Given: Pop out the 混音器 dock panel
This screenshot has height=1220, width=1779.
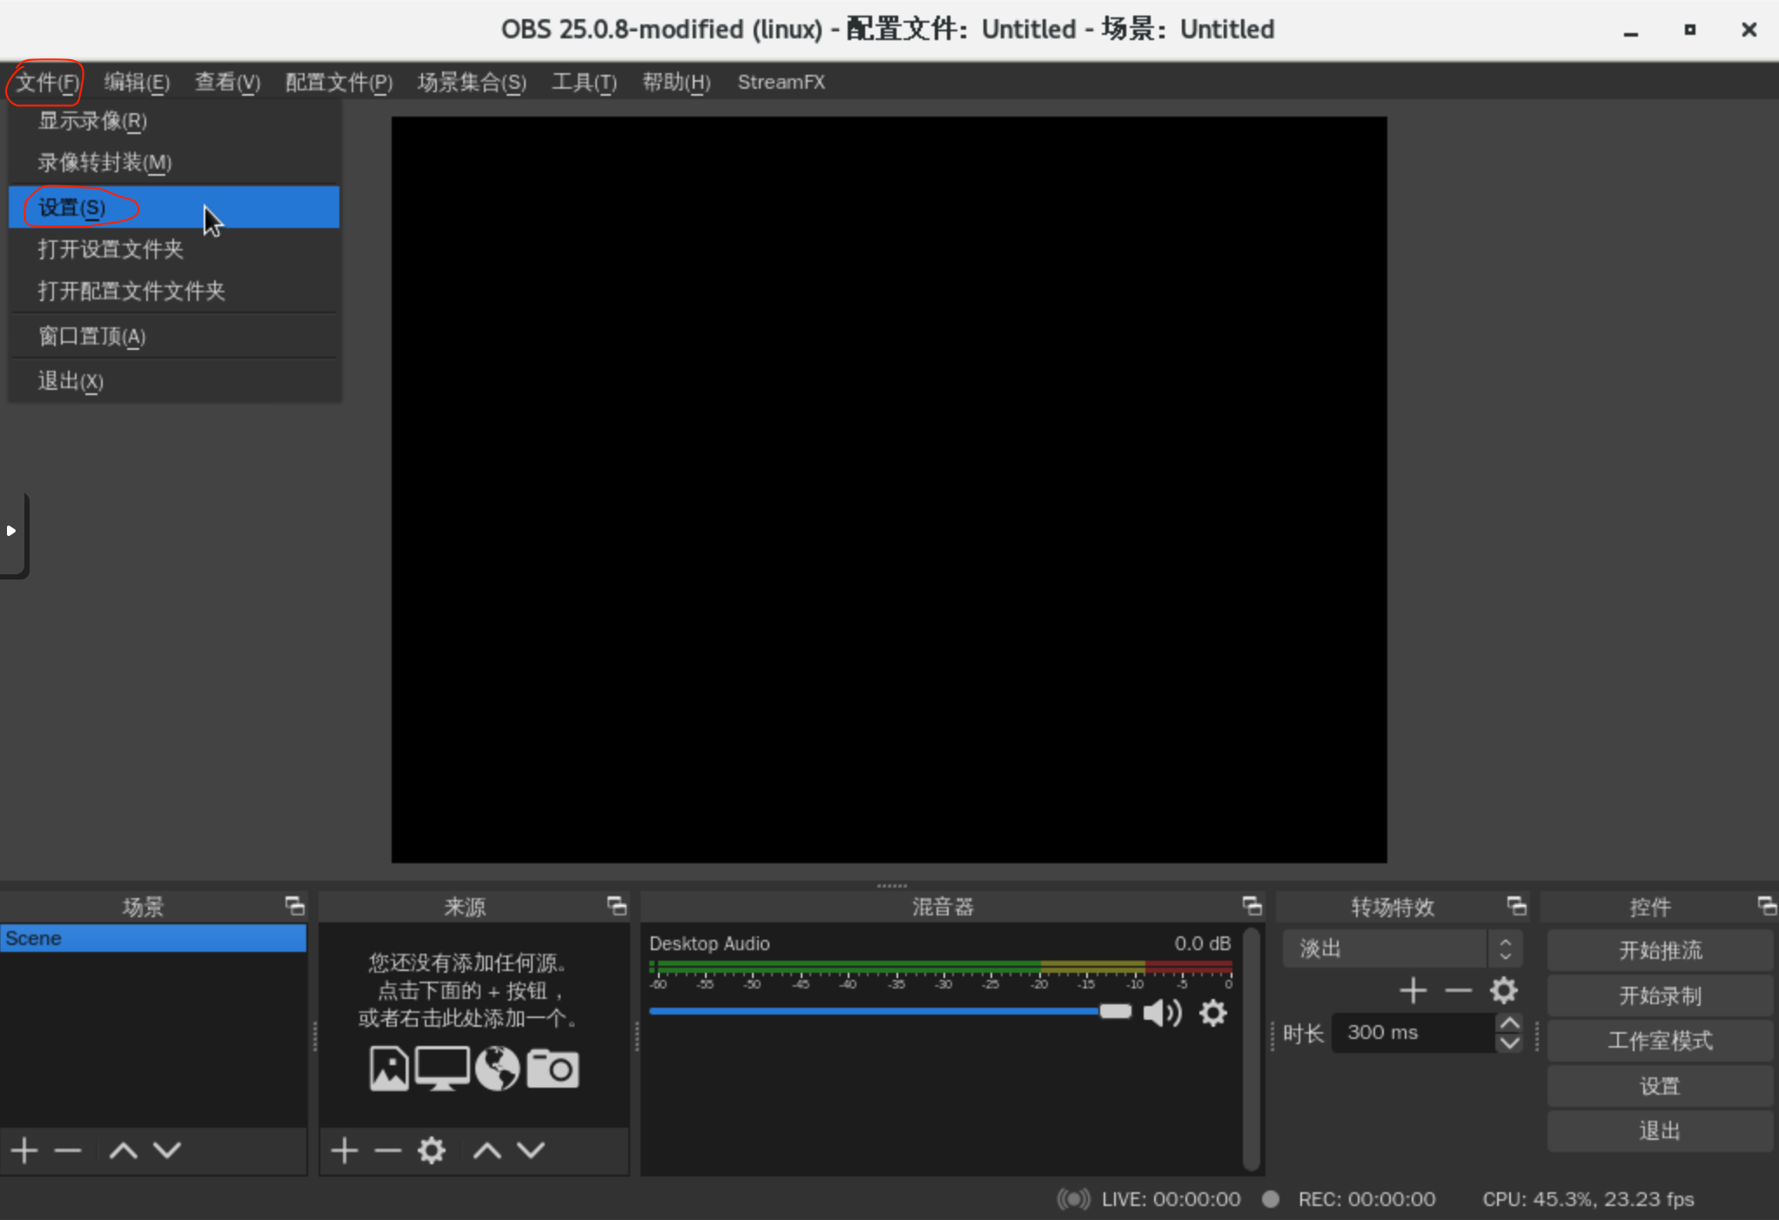Looking at the screenshot, I should (1252, 906).
